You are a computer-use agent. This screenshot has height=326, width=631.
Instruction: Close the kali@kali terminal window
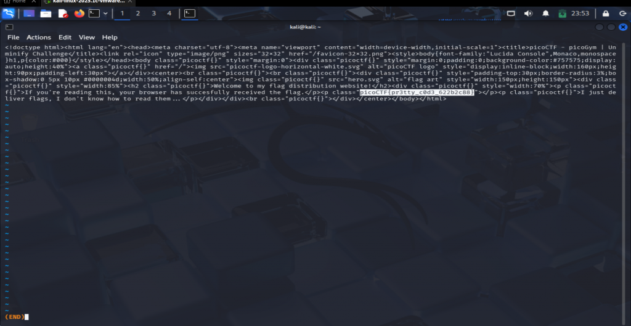(623, 27)
